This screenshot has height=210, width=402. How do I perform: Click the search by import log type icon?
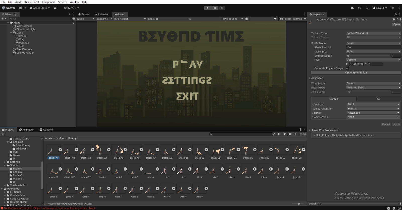point(290,134)
